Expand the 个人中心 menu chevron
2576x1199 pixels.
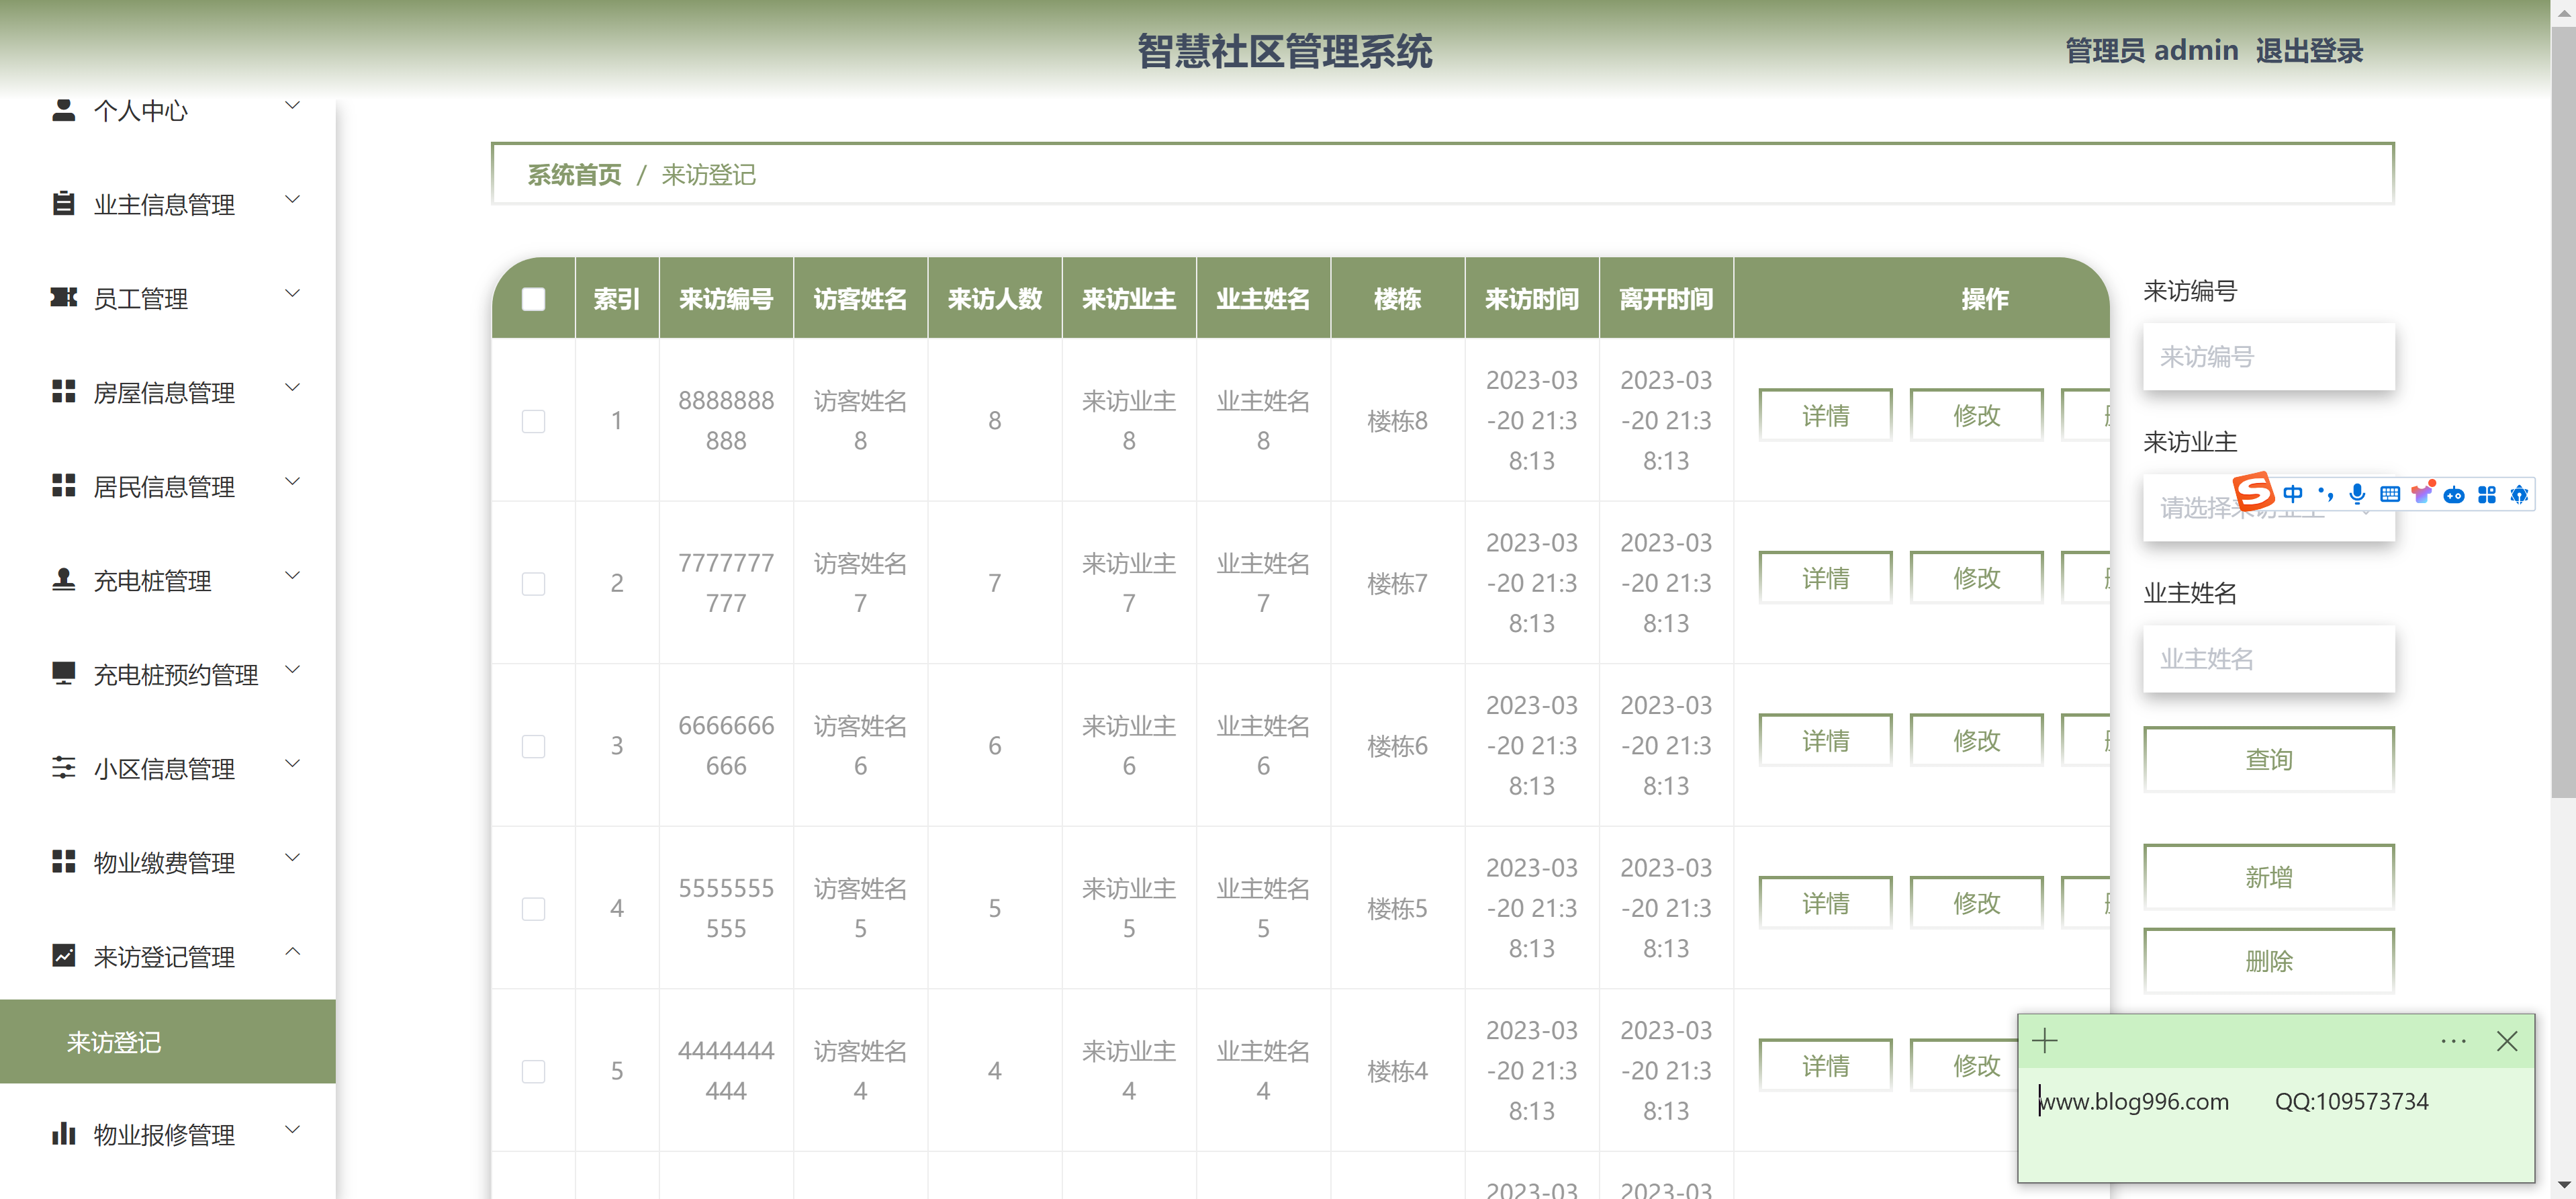pos(293,105)
